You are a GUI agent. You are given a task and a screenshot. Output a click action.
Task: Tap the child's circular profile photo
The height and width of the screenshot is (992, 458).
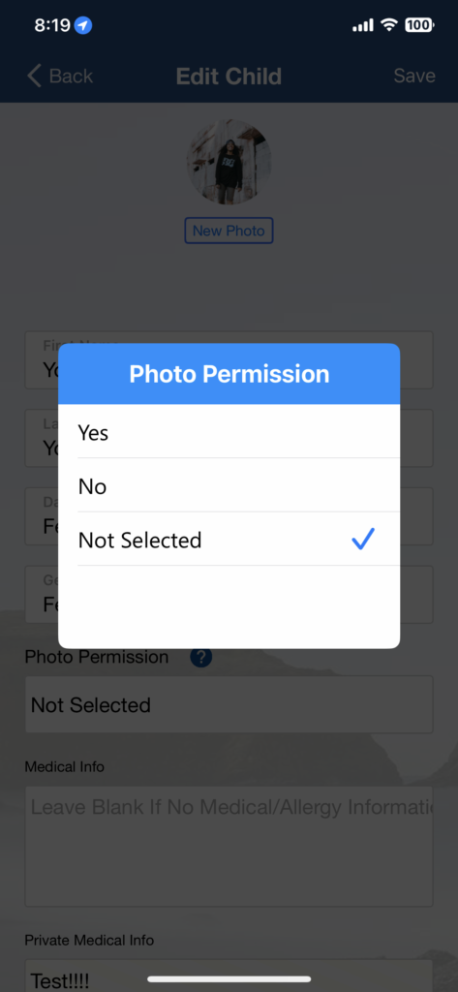point(229,162)
